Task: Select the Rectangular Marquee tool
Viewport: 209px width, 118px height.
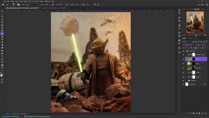Action: pyautogui.click(x=2, y=14)
